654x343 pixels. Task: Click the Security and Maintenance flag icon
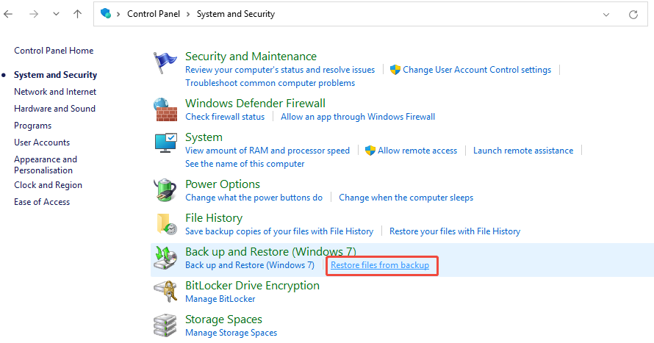[165, 65]
